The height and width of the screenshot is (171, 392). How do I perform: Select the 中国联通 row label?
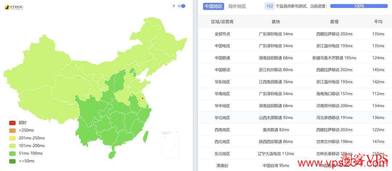click(x=222, y=58)
